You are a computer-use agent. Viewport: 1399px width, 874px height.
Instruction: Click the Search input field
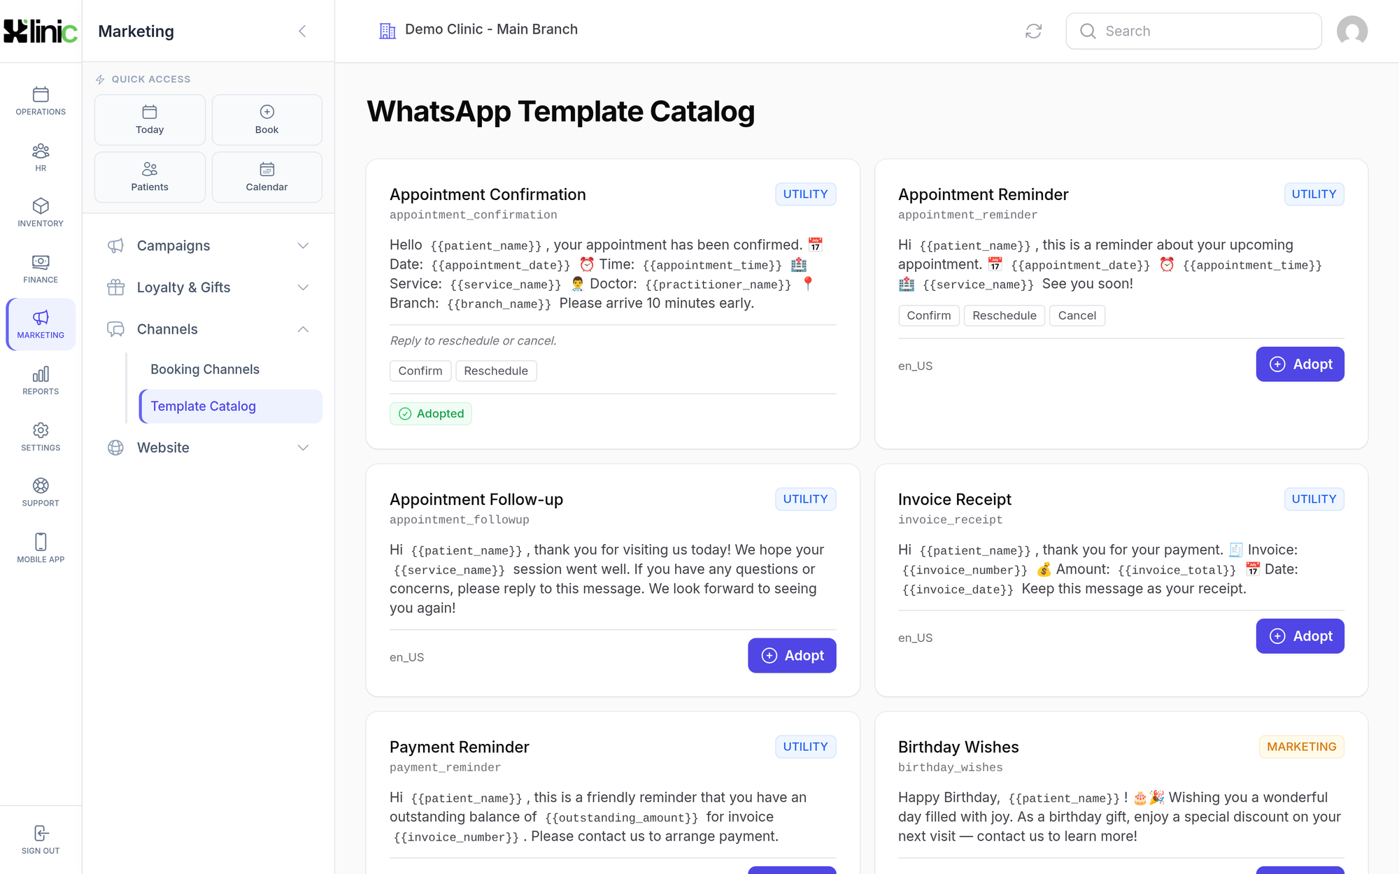(x=1193, y=31)
